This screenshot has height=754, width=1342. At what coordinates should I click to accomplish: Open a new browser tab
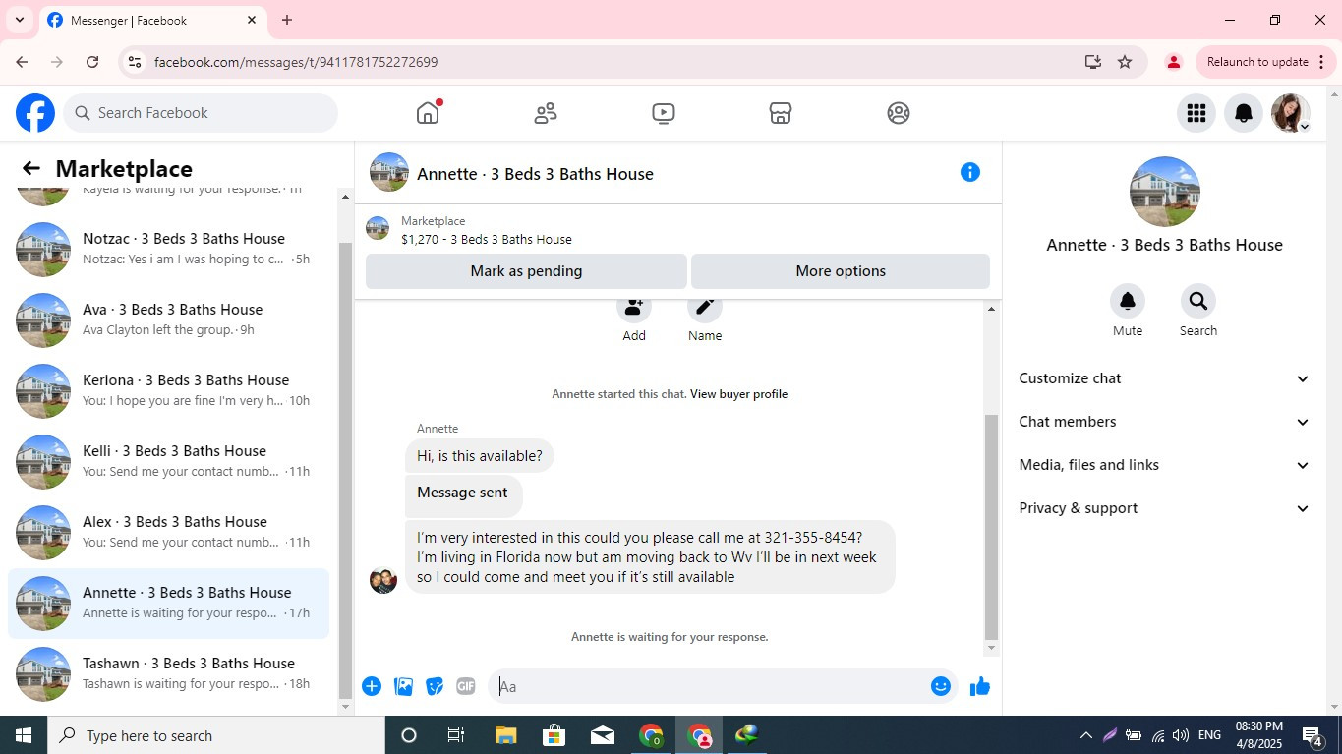(x=287, y=20)
